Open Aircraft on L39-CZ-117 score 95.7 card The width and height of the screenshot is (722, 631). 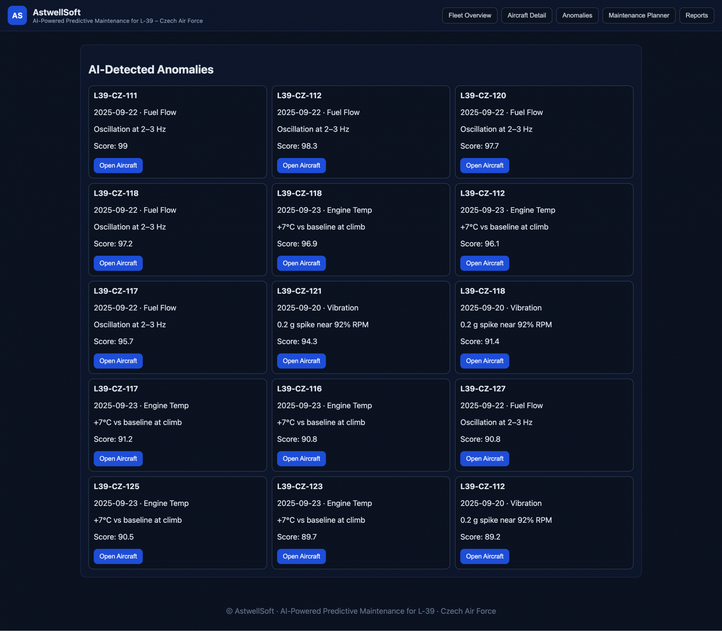[118, 361]
